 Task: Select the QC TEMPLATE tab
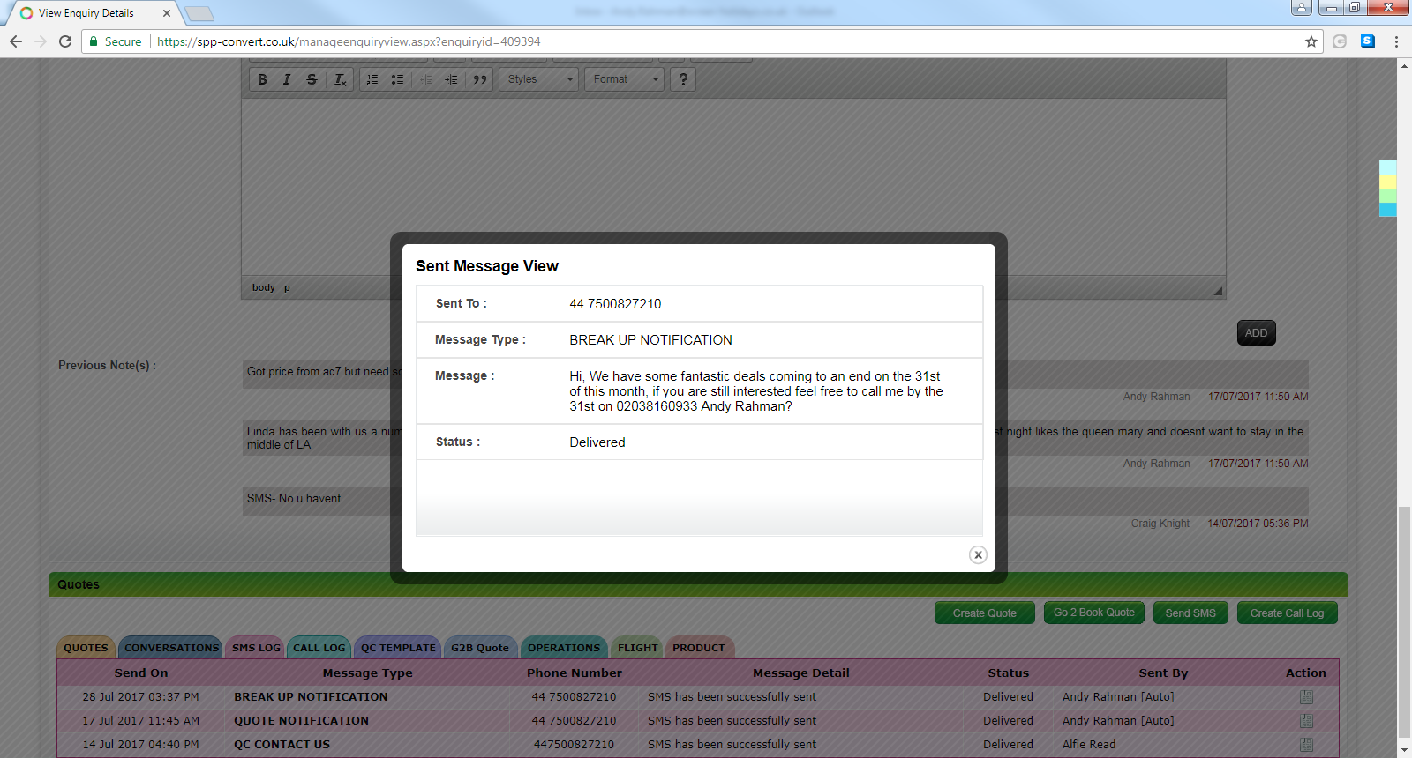click(398, 648)
